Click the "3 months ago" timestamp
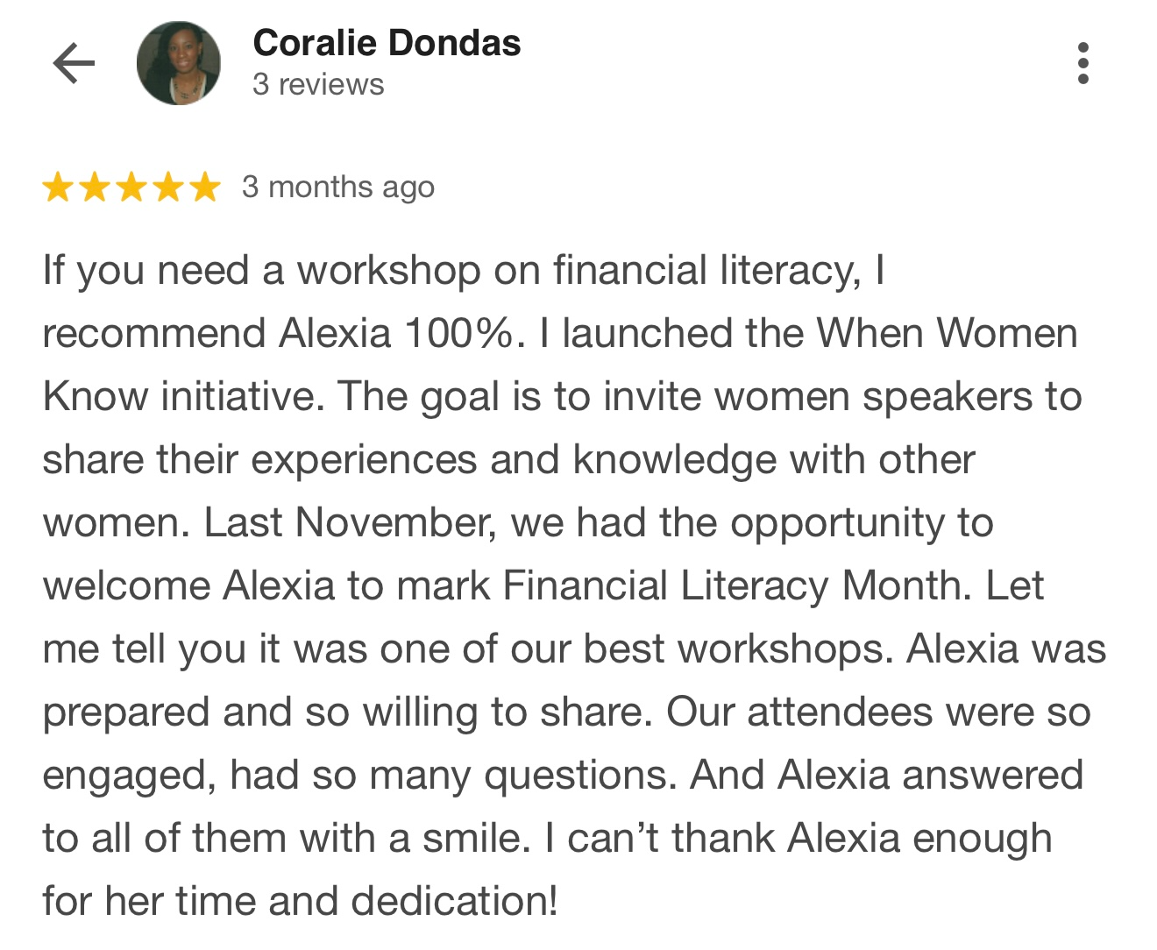1157x950 pixels. [x=338, y=188]
